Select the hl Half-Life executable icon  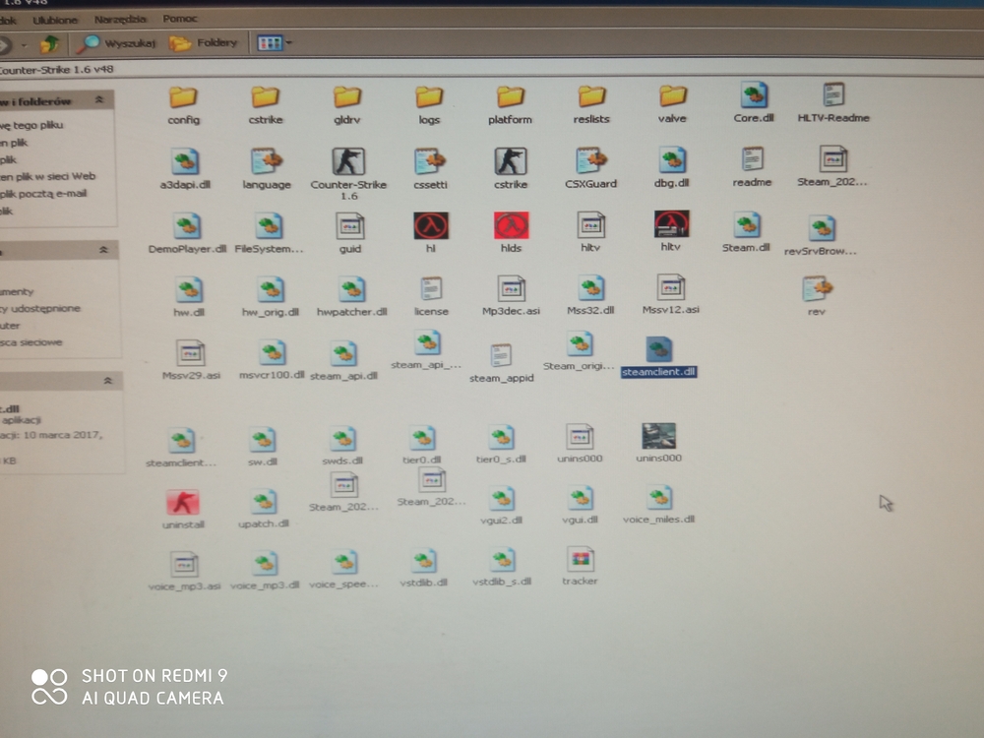(x=431, y=225)
